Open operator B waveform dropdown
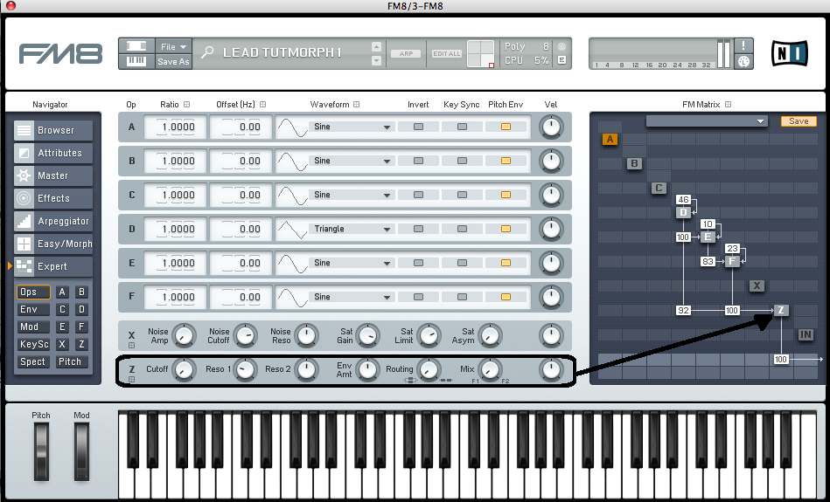This screenshot has width=830, height=502. (352, 161)
